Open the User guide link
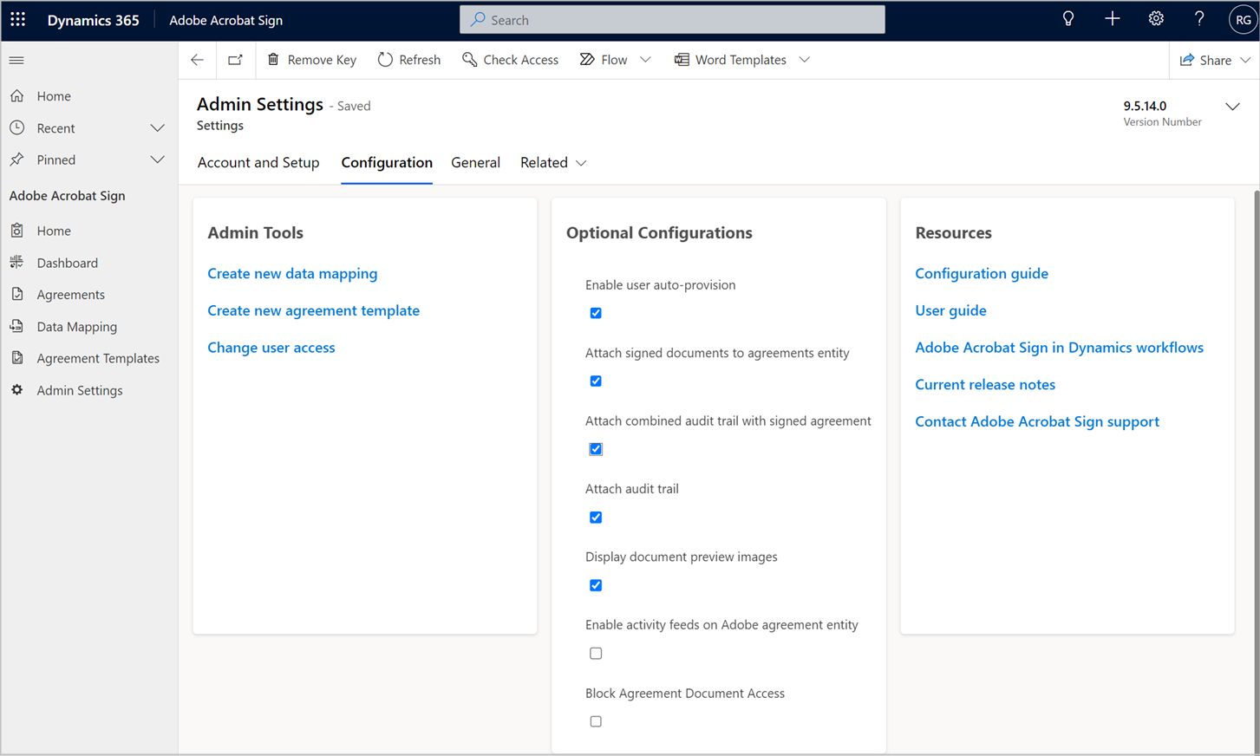 tap(950, 310)
